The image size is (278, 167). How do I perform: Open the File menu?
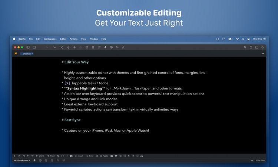(31, 39)
